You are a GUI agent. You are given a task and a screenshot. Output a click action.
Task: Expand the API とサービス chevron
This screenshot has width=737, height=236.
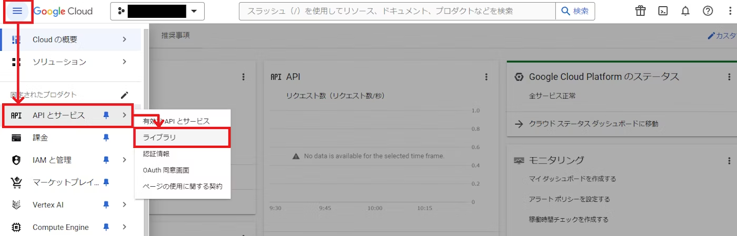coord(124,115)
